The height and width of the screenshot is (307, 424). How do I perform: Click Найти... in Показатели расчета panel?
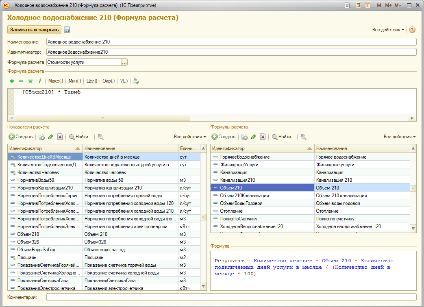(80, 137)
